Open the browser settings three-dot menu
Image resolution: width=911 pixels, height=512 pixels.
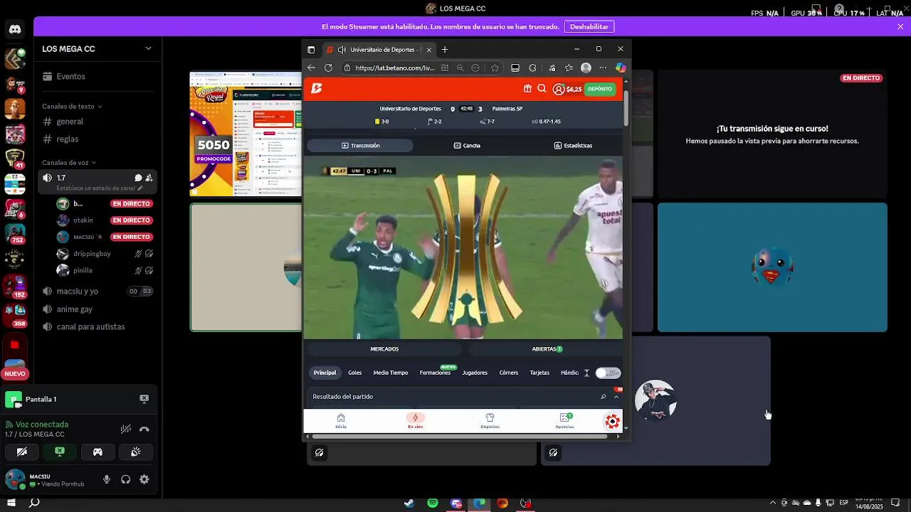(603, 68)
